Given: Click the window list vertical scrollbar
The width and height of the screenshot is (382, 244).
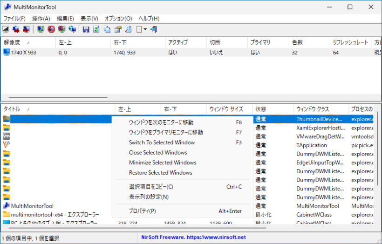Looking at the screenshot, I should [x=377, y=149].
